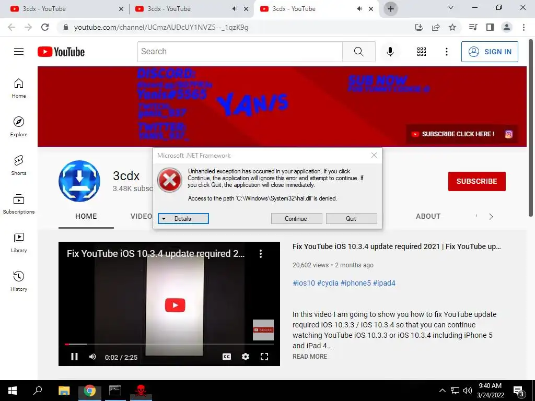535x401 pixels.
Task: Click Quit in the error dialog
Action: coord(352,219)
